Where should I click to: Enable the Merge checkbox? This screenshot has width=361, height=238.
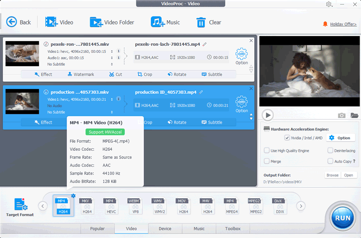267,161
